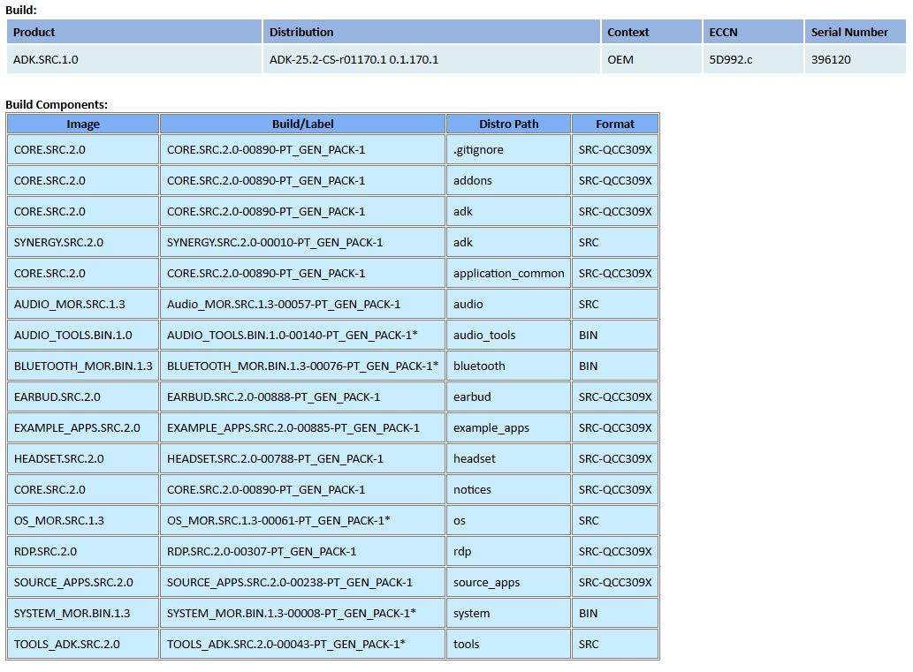Click the Distro Path column header
The width and height of the screenshot is (913, 672).
point(508,124)
